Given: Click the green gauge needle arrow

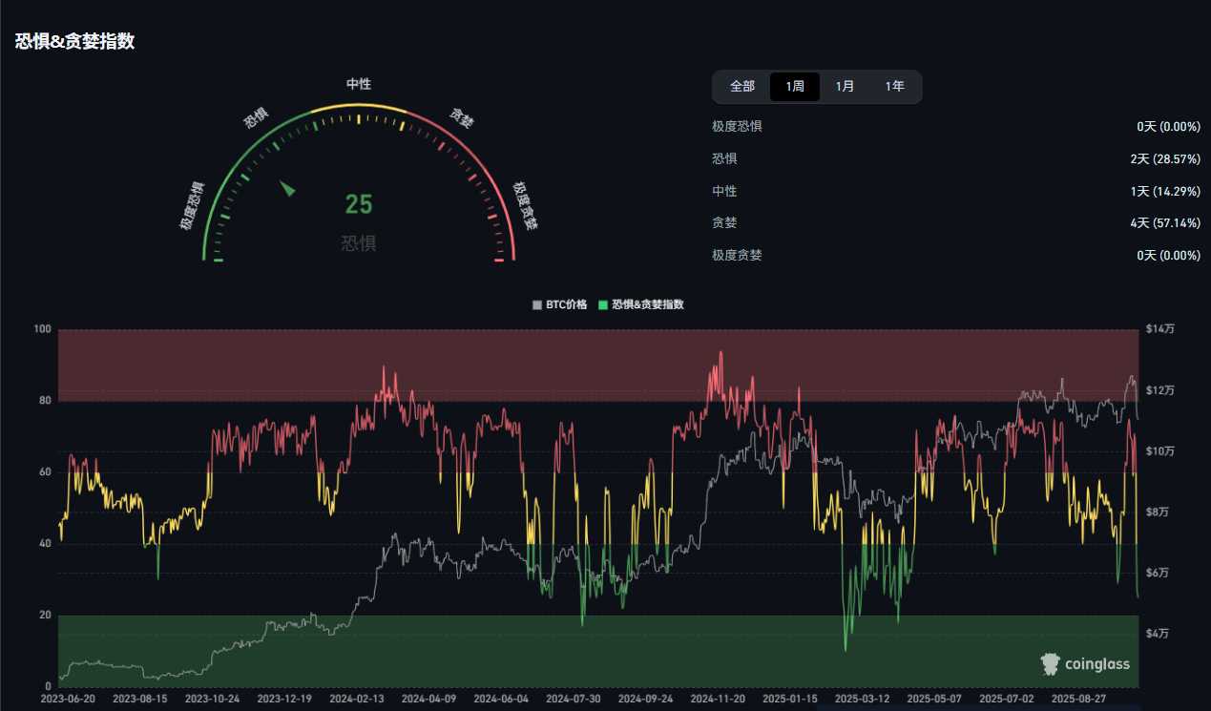Looking at the screenshot, I should coord(288,188).
